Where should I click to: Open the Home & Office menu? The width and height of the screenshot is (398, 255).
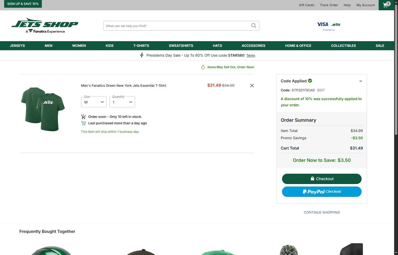(298, 46)
